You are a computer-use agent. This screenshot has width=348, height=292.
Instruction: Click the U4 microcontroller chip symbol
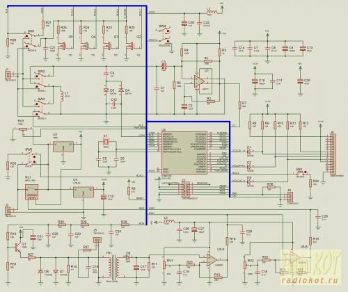(184, 153)
